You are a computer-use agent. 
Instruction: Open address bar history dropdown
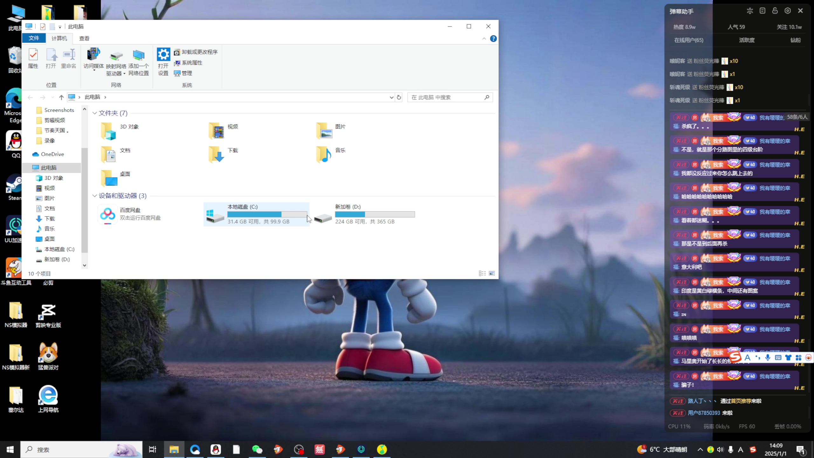(391, 97)
